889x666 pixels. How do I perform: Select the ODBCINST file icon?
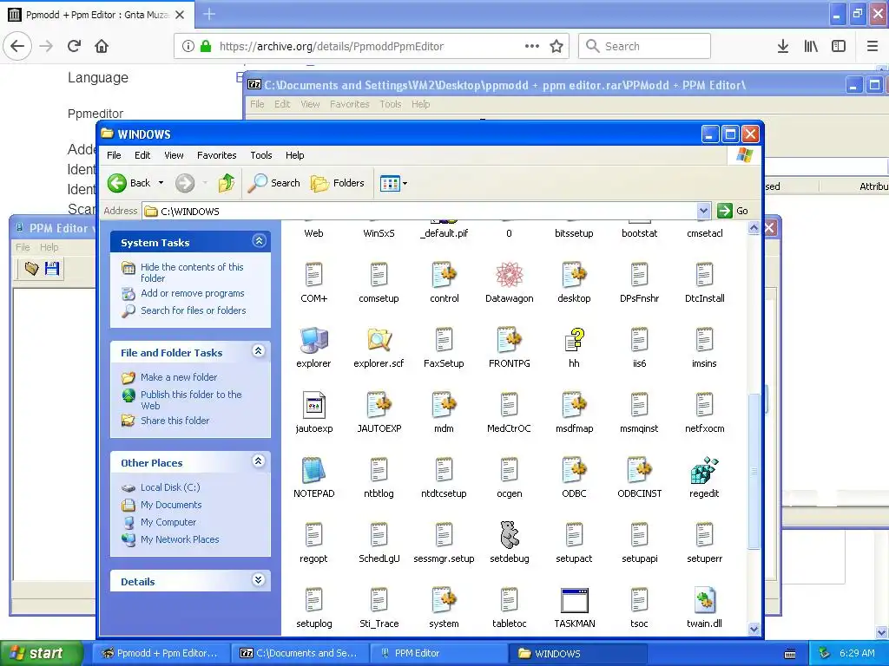tap(639, 469)
